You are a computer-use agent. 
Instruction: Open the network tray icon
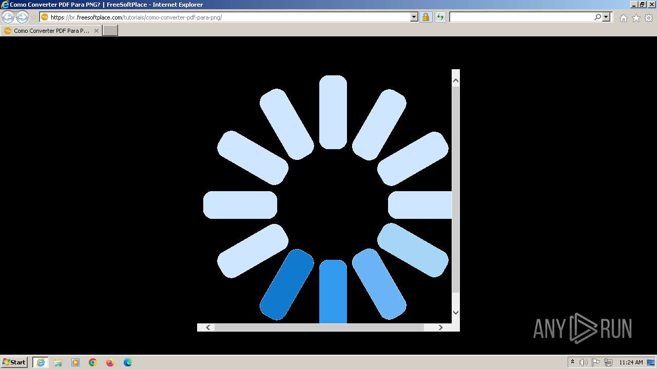coord(608,362)
